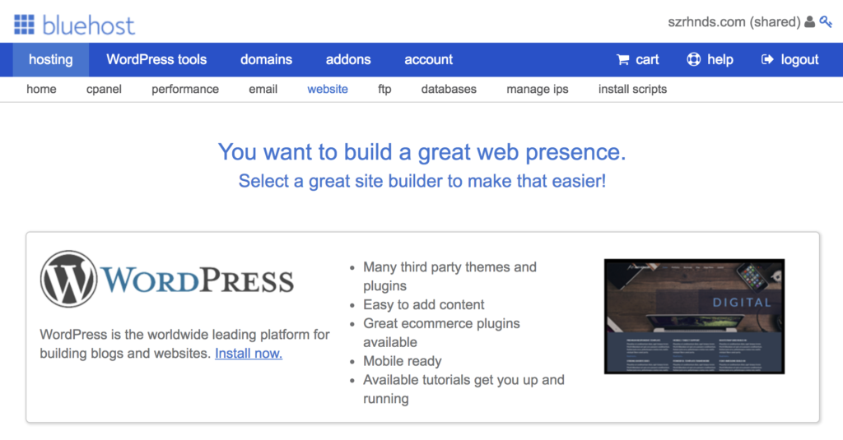
Task: Click the Bluehost grid logo icon
Action: (x=24, y=25)
